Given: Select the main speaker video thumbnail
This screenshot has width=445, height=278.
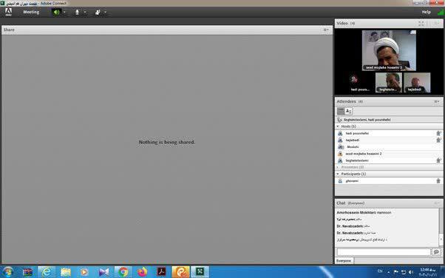Looking at the screenshot, I should click(x=389, y=50).
